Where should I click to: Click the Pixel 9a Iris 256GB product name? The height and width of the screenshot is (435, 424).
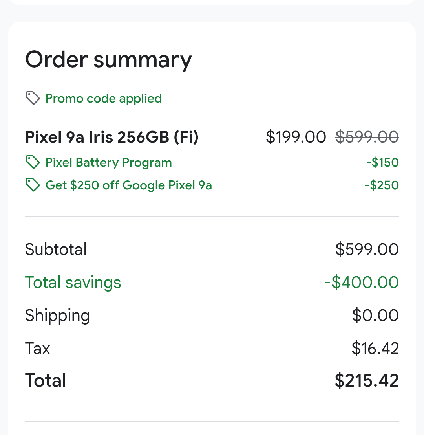click(112, 137)
